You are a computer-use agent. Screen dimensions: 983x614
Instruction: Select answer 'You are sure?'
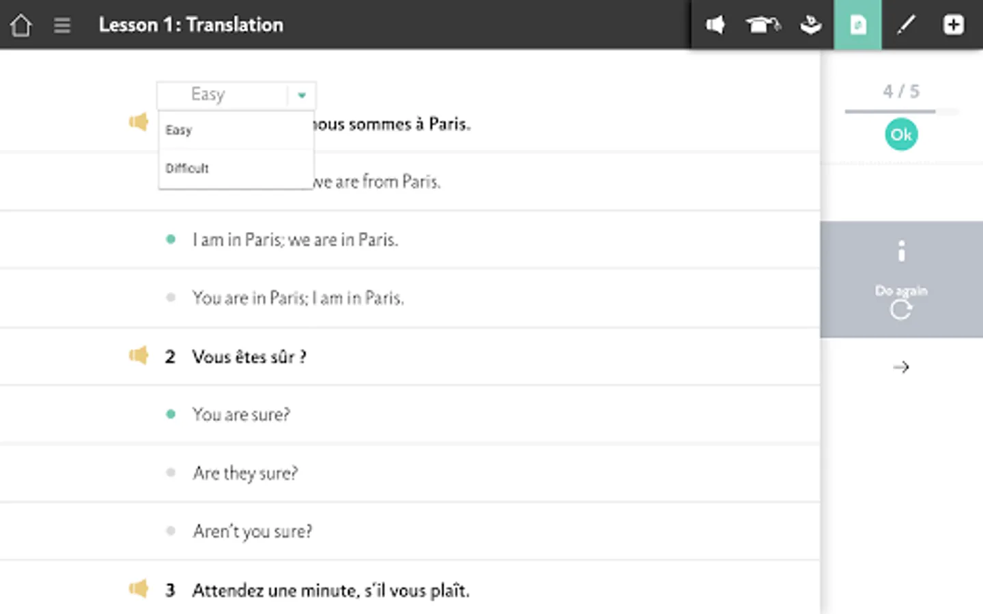pos(241,415)
